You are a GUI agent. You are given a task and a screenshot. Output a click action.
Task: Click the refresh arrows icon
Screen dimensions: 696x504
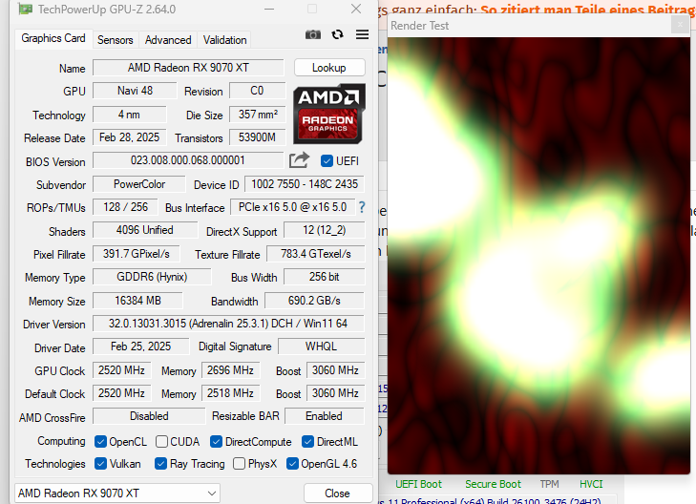pos(337,34)
